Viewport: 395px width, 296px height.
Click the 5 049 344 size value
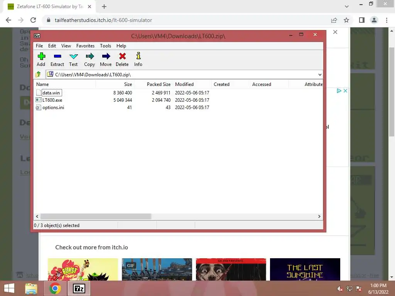pos(123,100)
